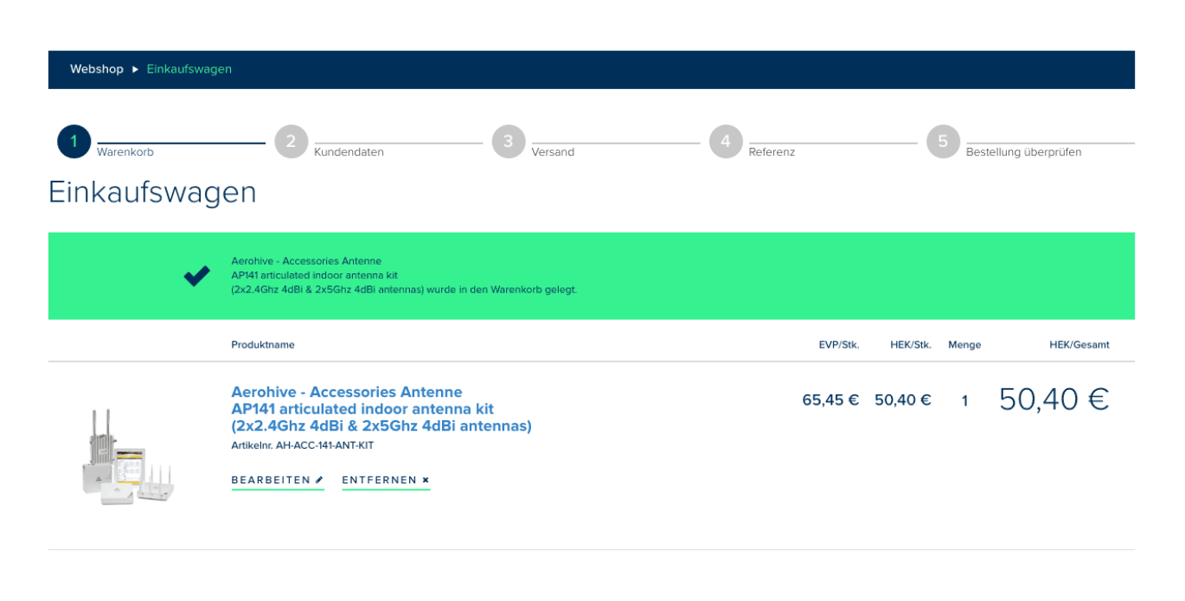Click the Webshop breadcrumb link
1185x601 pixels.
coord(97,69)
